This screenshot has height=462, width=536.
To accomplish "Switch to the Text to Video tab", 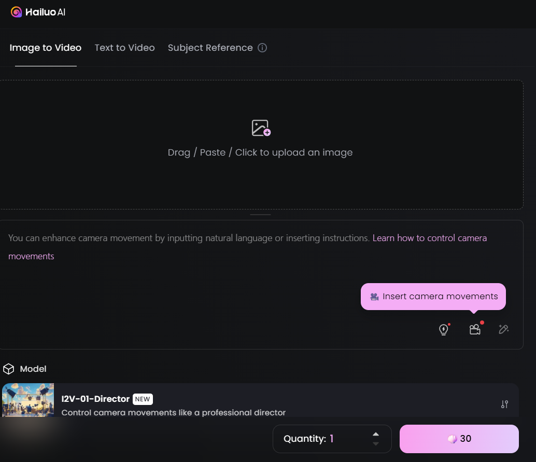I will tap(124, 48).
